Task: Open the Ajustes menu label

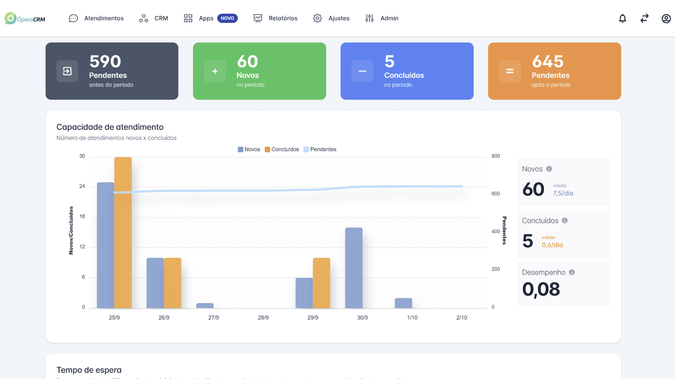Action: pyautogui.click(x=339, y=18)
